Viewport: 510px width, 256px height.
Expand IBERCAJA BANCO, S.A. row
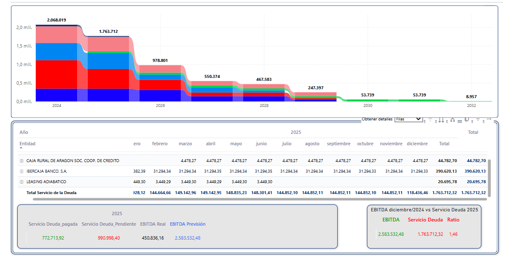(21, 171)
